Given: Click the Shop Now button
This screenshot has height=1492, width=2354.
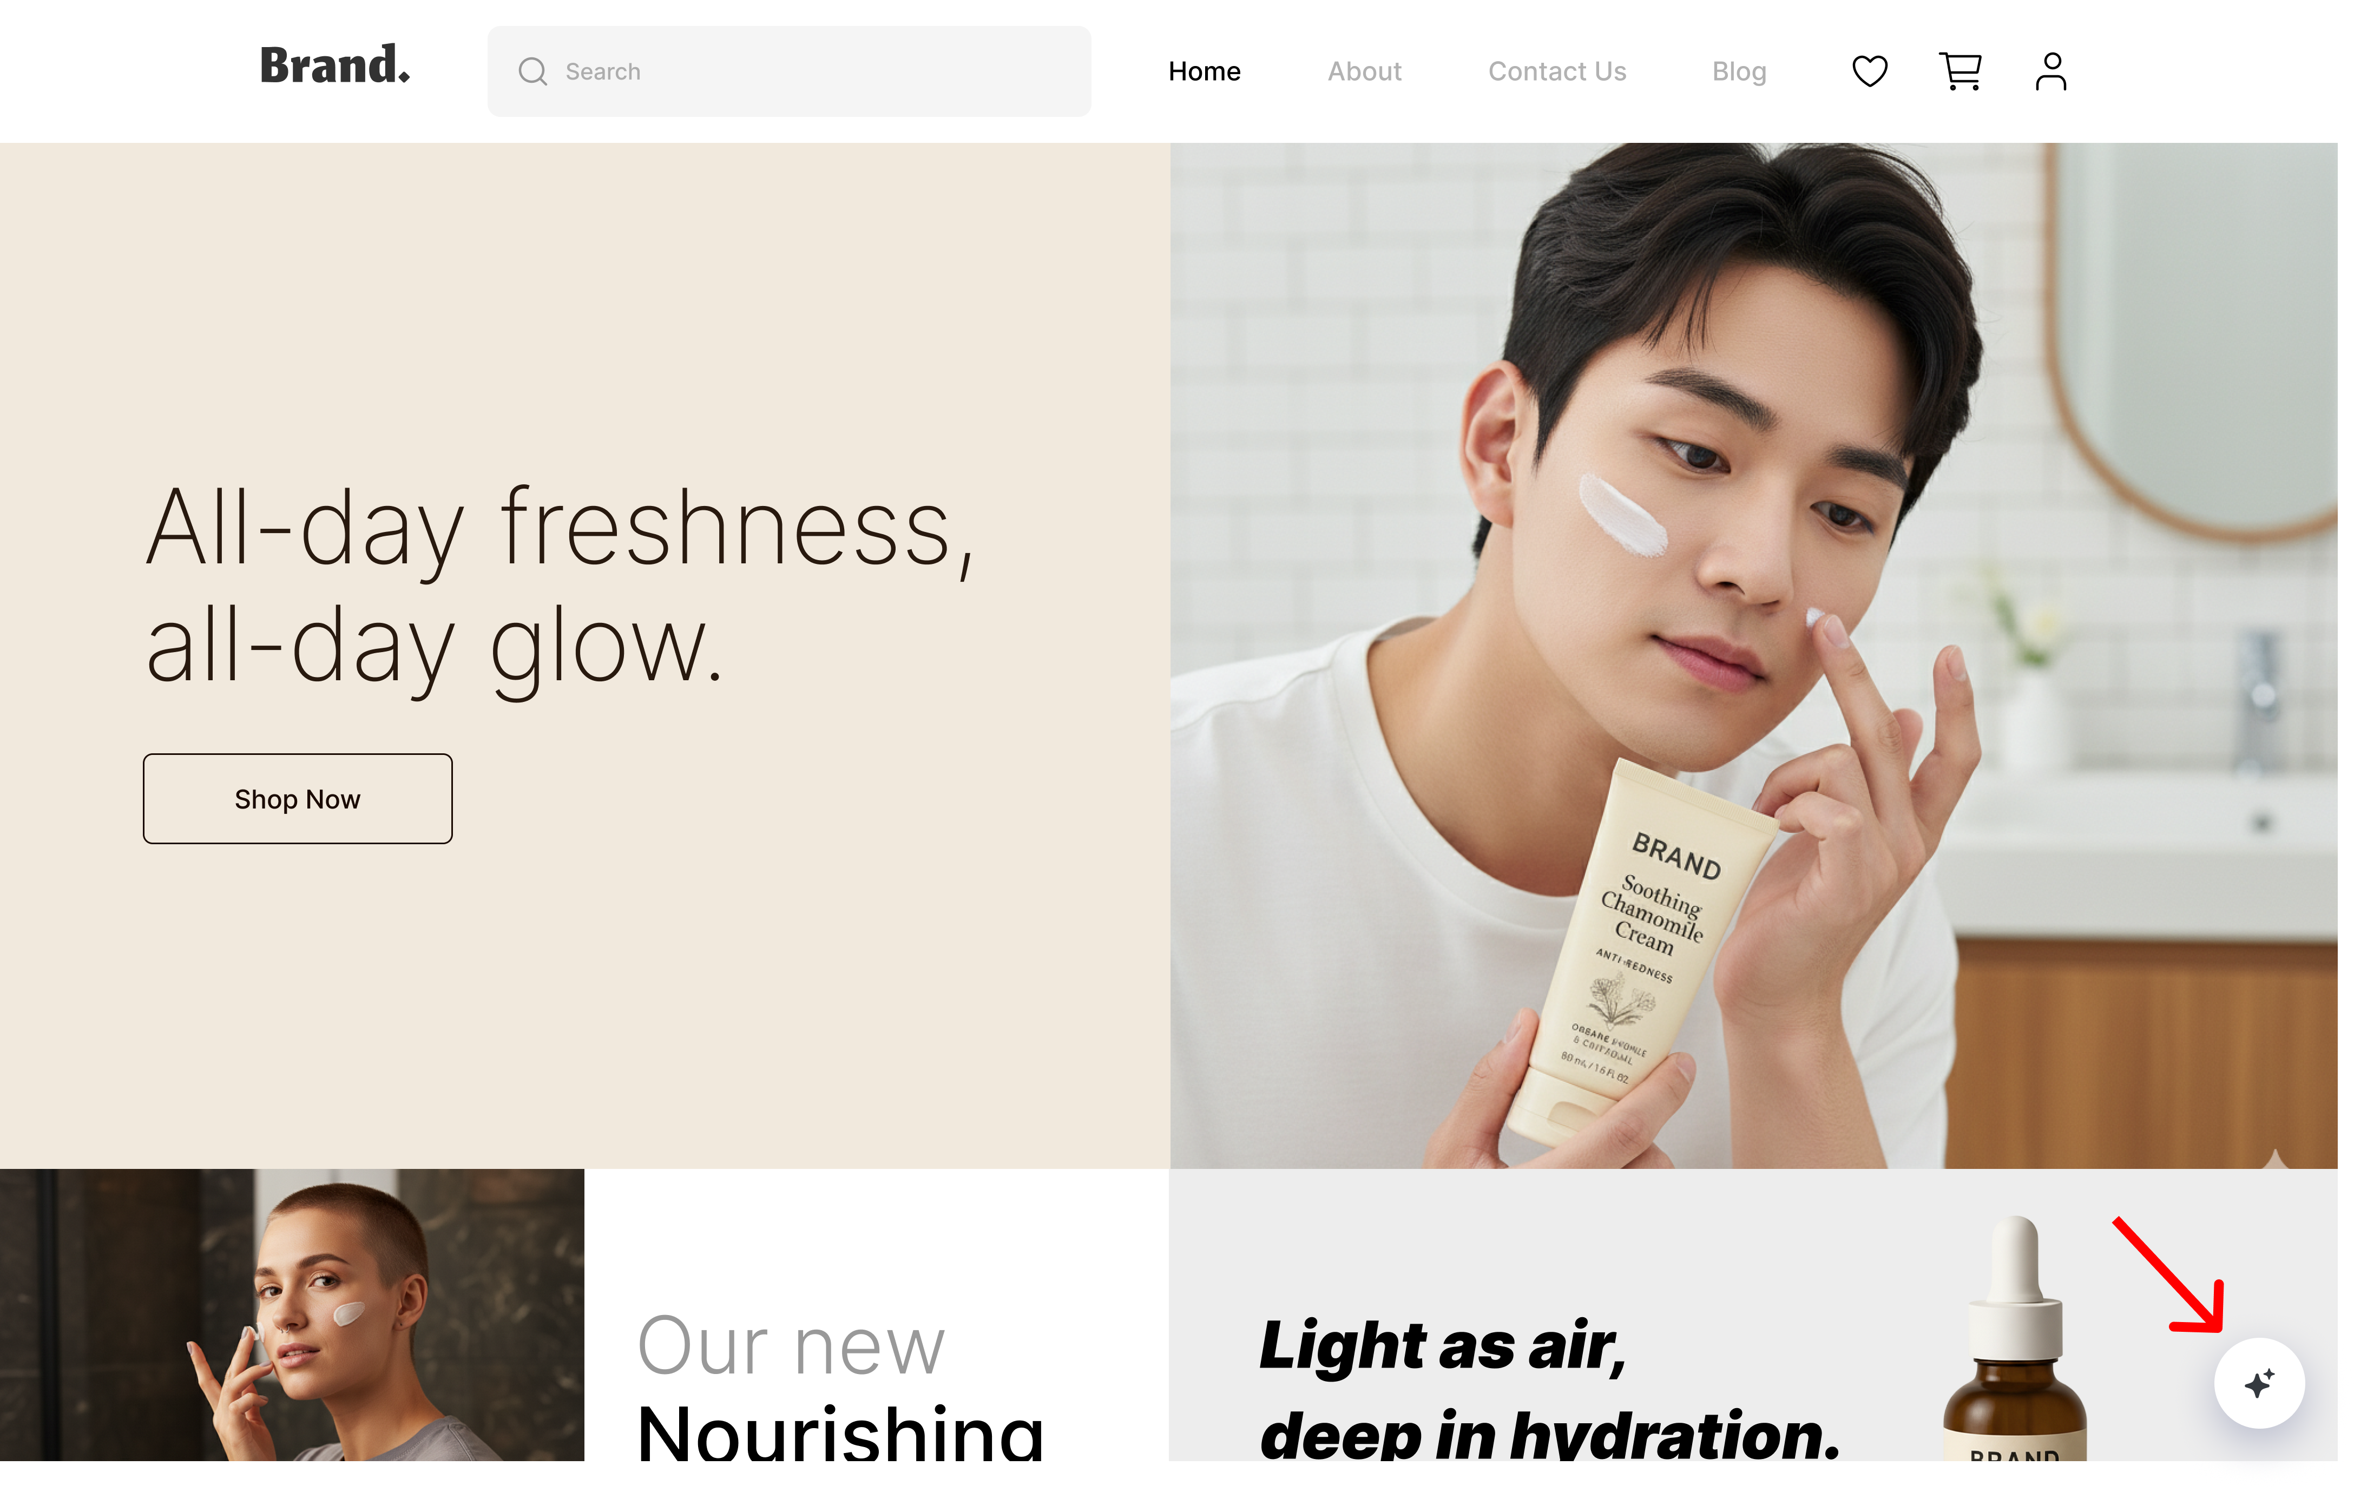Looking at the screenshot, I should coord(297,799).
